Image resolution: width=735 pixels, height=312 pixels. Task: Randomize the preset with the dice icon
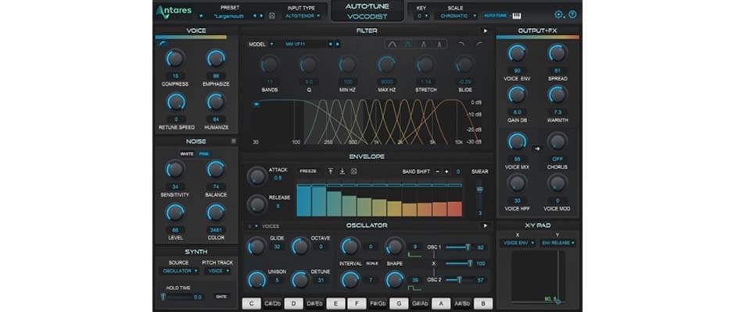[x=272, y=16]
